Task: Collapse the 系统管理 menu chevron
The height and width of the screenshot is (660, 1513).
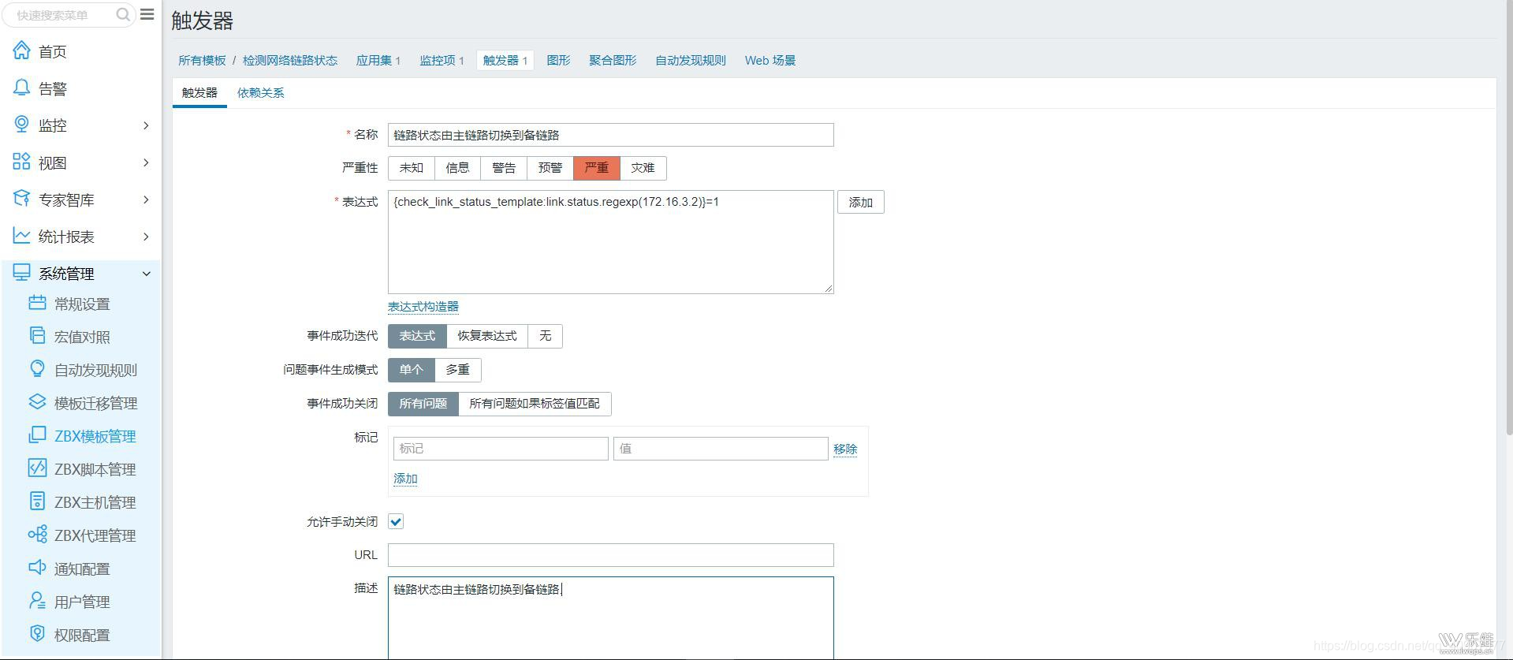Action: (x=146, y=274)
